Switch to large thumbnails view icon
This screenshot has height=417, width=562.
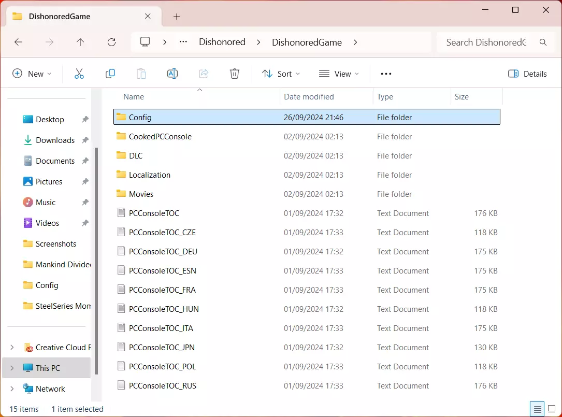click(551, 409)
